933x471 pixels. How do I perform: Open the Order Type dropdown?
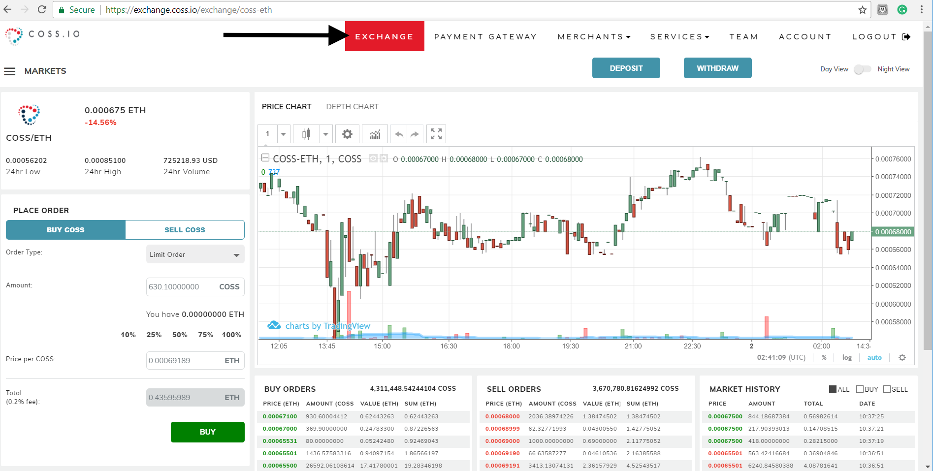(195, 254)
